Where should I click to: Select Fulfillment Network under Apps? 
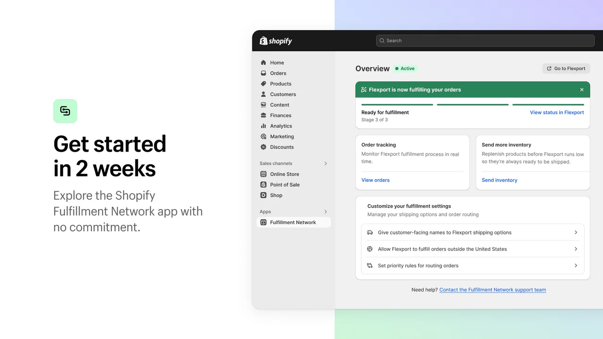(x=293, y=222)
